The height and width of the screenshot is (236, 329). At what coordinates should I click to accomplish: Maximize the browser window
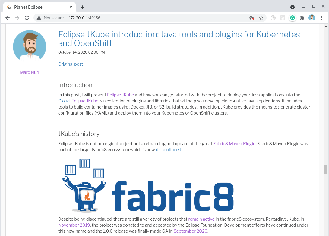(314, 6)
